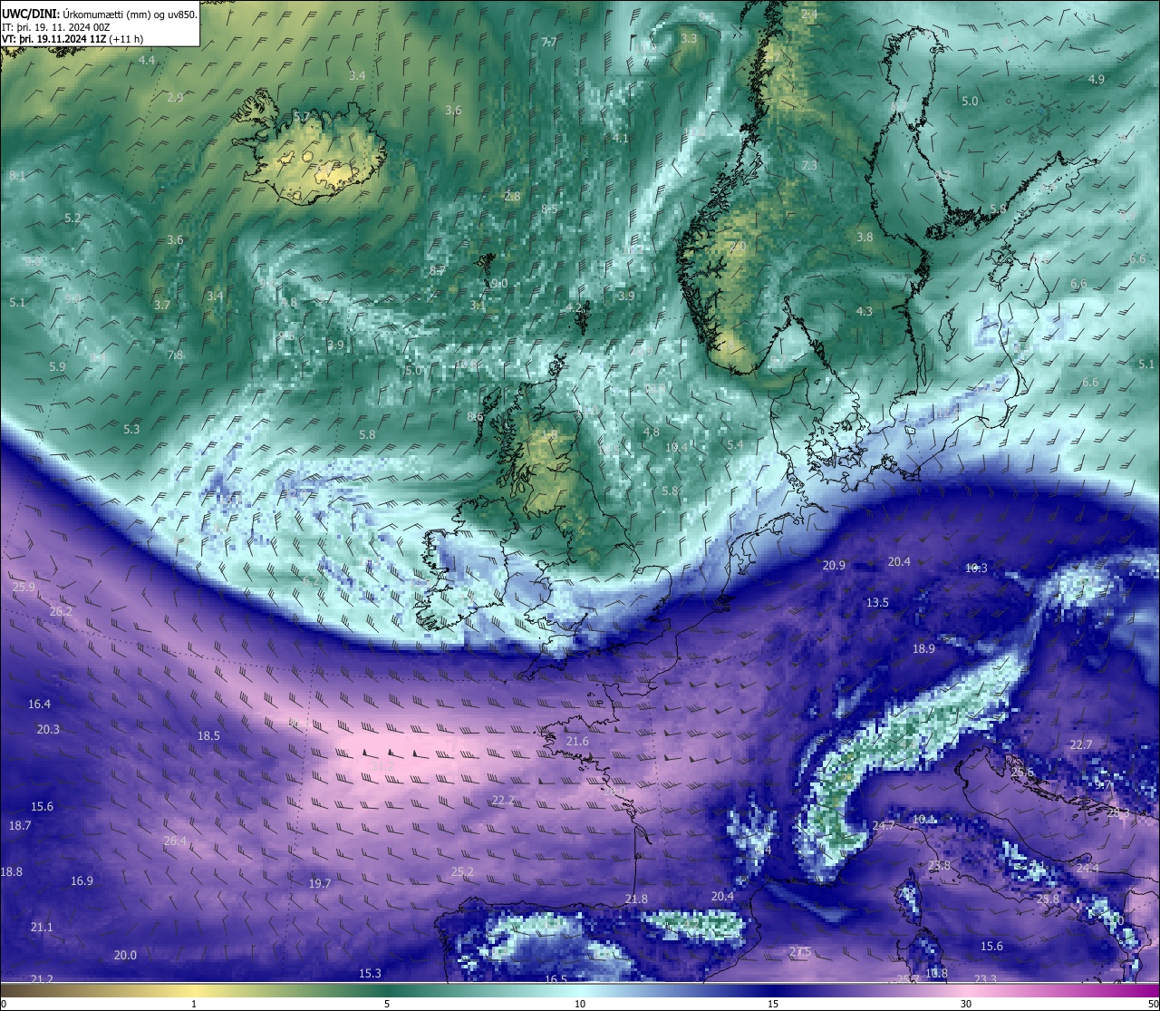Click the map value '21.1'
Screen dimensions: 1160x1011
(x=42, y=927)
